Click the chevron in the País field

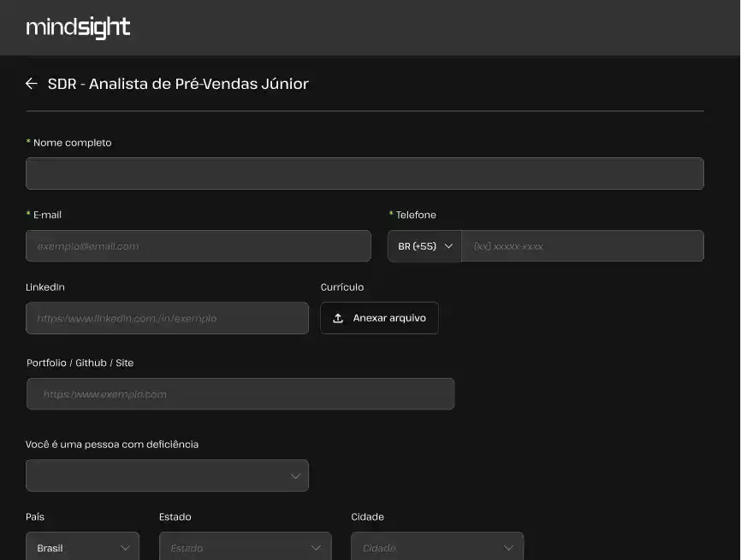pyautogui.click(x=126, y=548)
